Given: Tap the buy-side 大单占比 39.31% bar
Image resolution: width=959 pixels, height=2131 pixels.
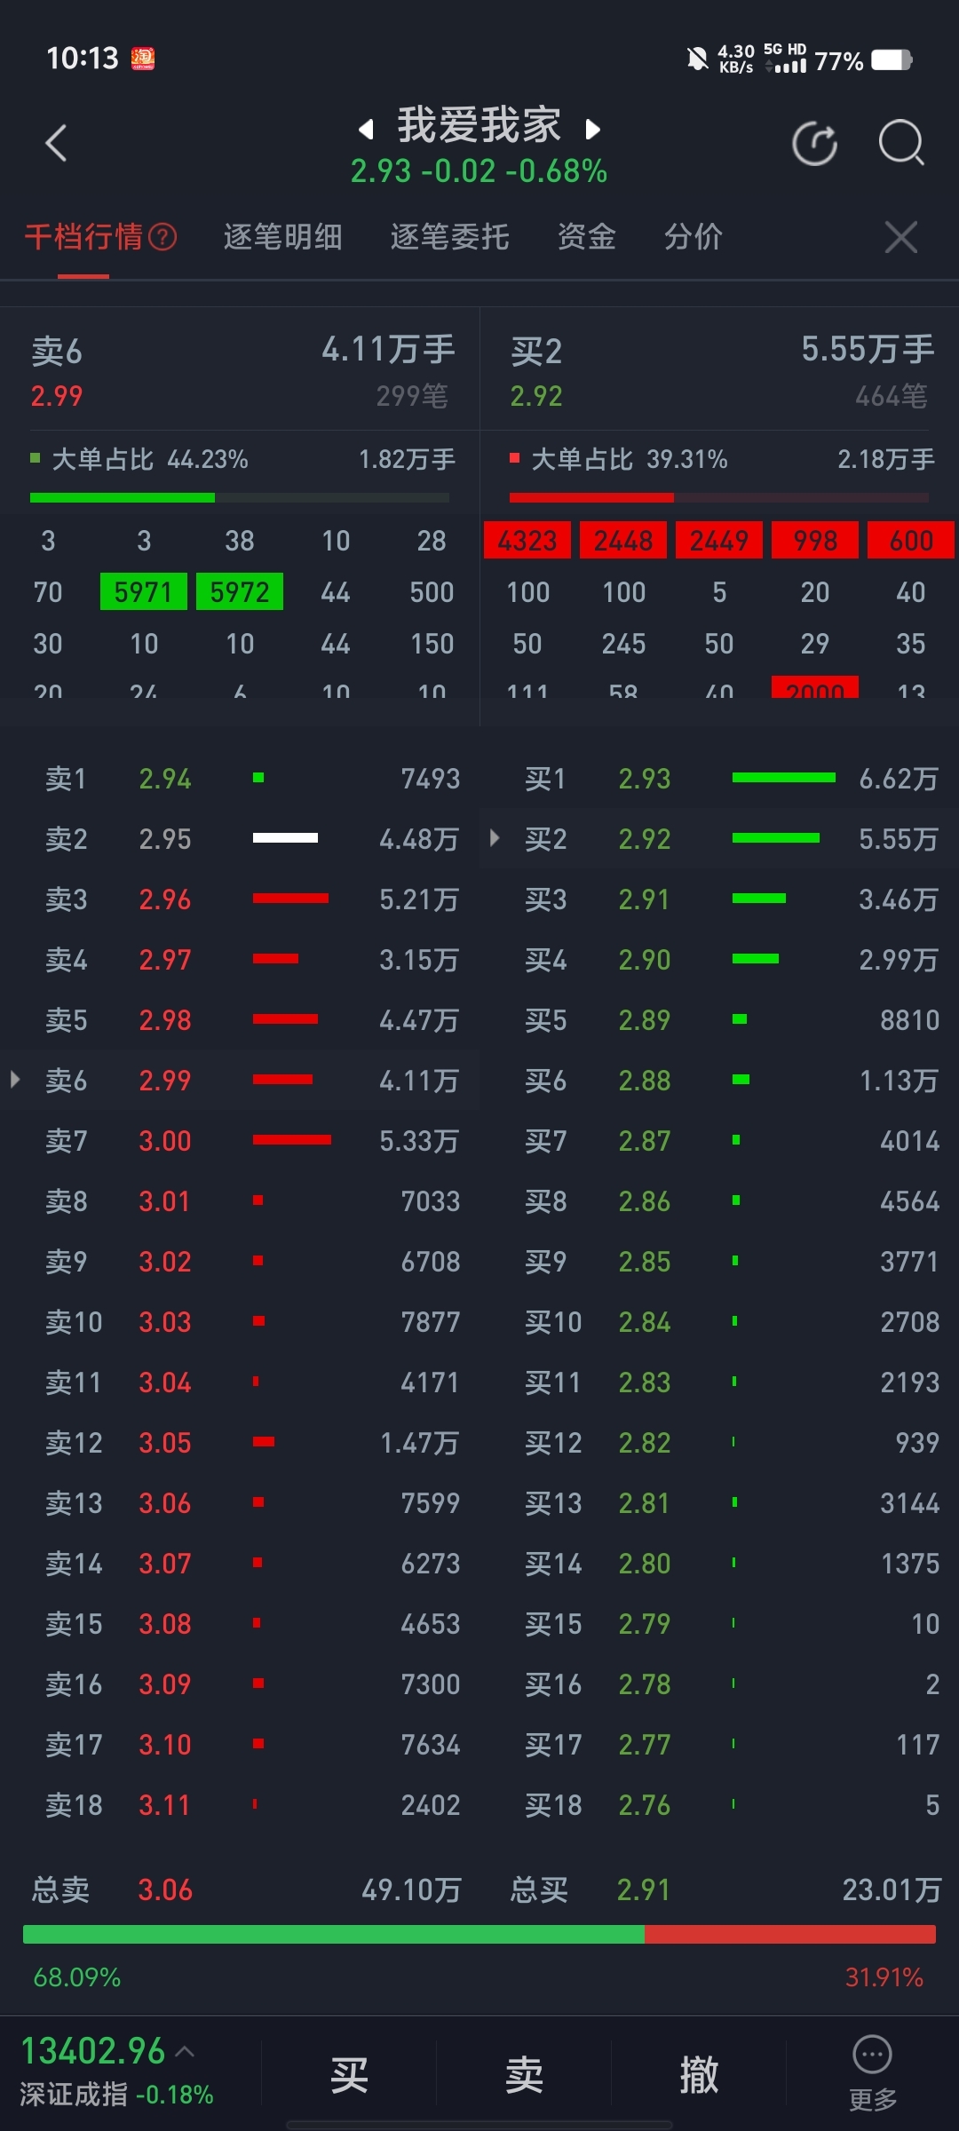Looking at the screenshot, I should pyautogui.click(x=719, y=497).
